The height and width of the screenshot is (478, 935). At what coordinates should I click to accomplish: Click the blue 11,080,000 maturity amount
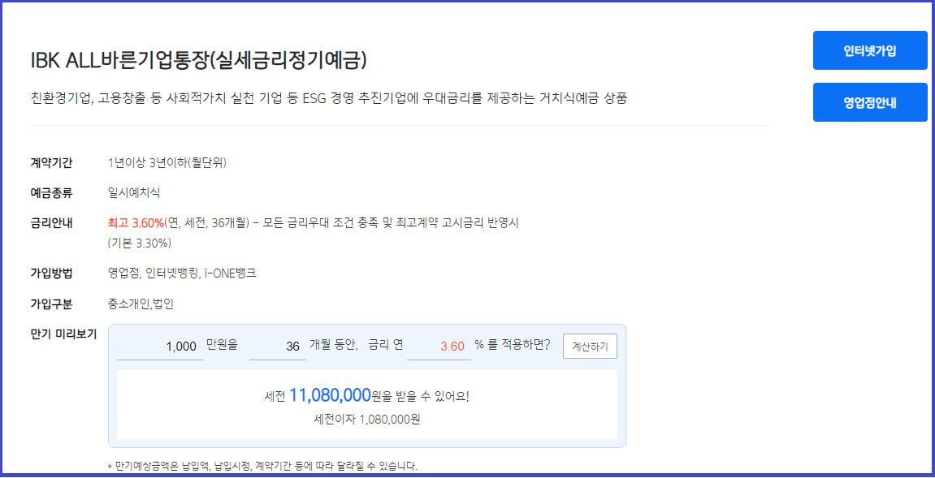pyautogui.click(x=331, y=394)
